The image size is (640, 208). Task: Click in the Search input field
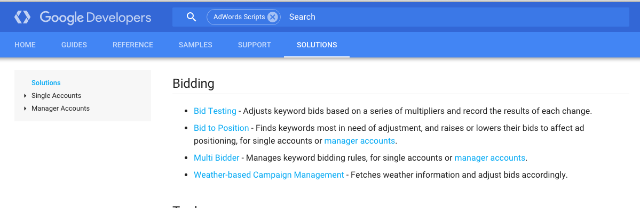click(x=457, y=17)
